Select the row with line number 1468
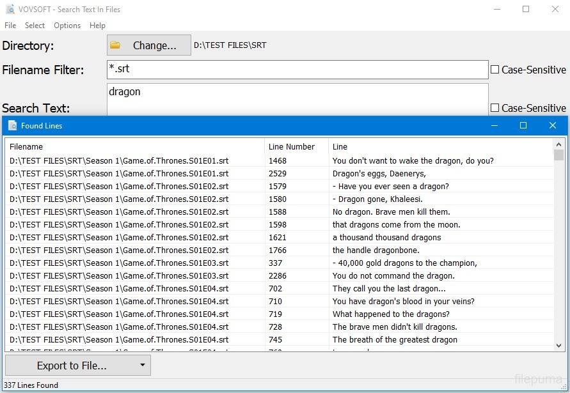The image size is (570, 393). (278, 161)
